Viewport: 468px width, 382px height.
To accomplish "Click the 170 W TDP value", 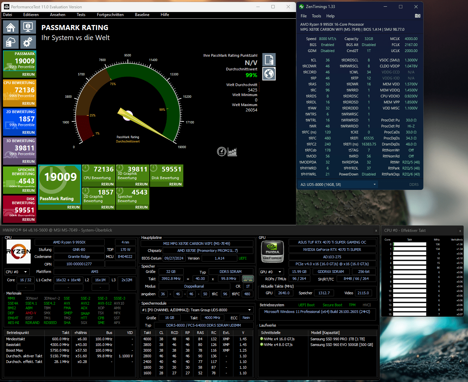I will tap(125, 250).
